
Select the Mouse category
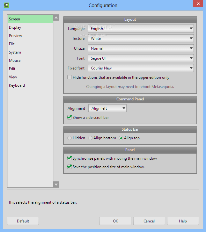click(x=30, y=61)
